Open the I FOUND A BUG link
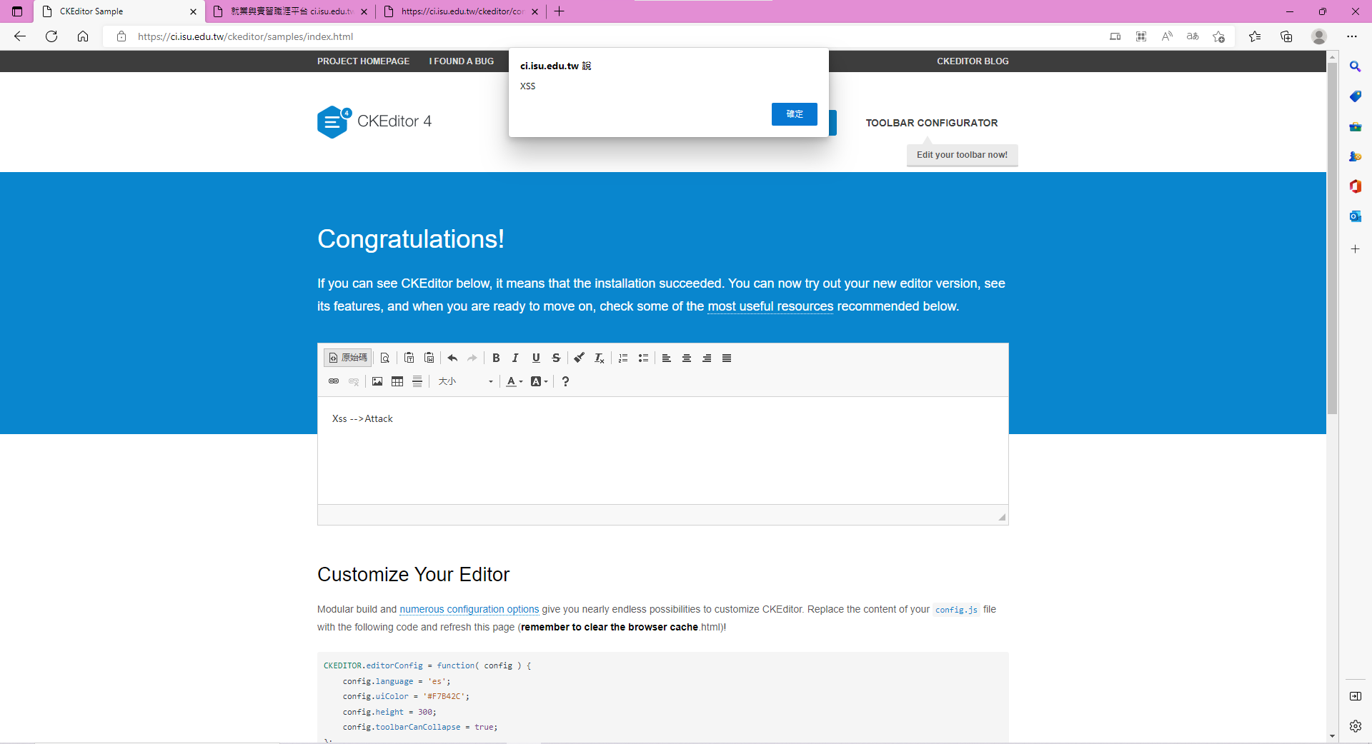The image size is (1372, 744). pos(462,61)
